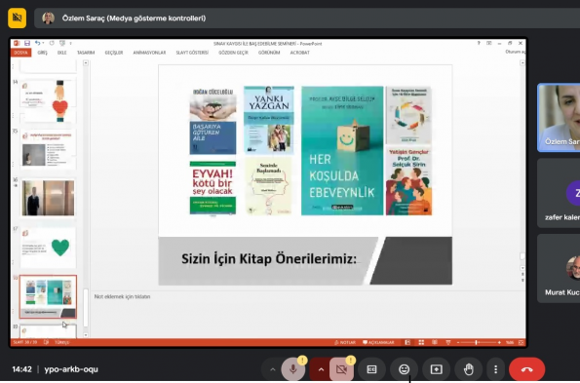
Task: Click the NOTLAR button in status bar
Action: pos(345,342)
